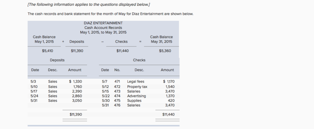Click check number 473
This screenshot has height=129, width=314.
click(117, 91)
